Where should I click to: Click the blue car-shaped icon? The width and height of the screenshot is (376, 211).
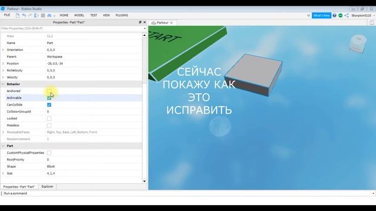(x=49, y=15)
